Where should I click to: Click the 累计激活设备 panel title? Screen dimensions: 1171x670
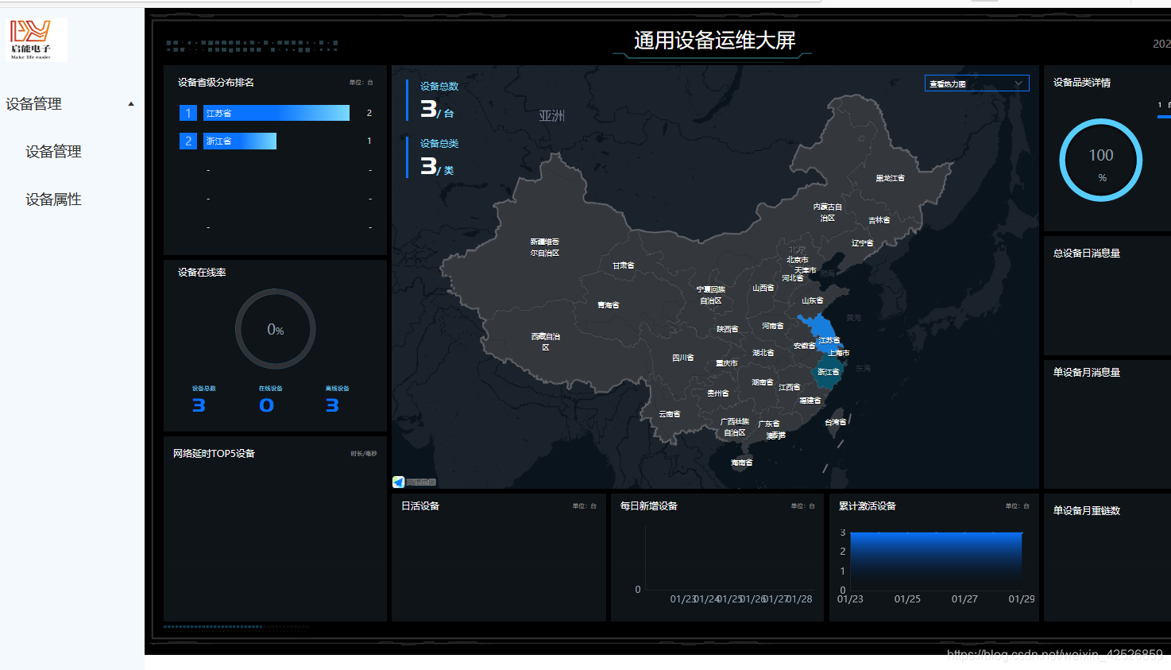pos(868,506)
